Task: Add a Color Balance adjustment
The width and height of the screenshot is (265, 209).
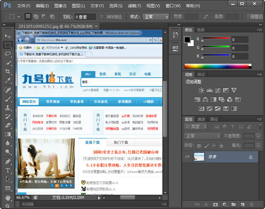Action: (x=205, y=99)
